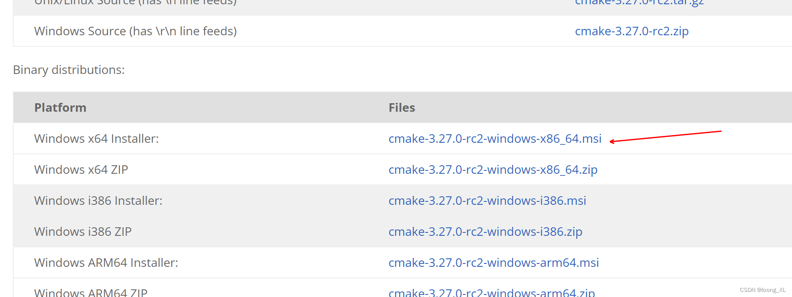
Task: Click the Windows ARM64 ZIP row label
Action: point(90,292)
